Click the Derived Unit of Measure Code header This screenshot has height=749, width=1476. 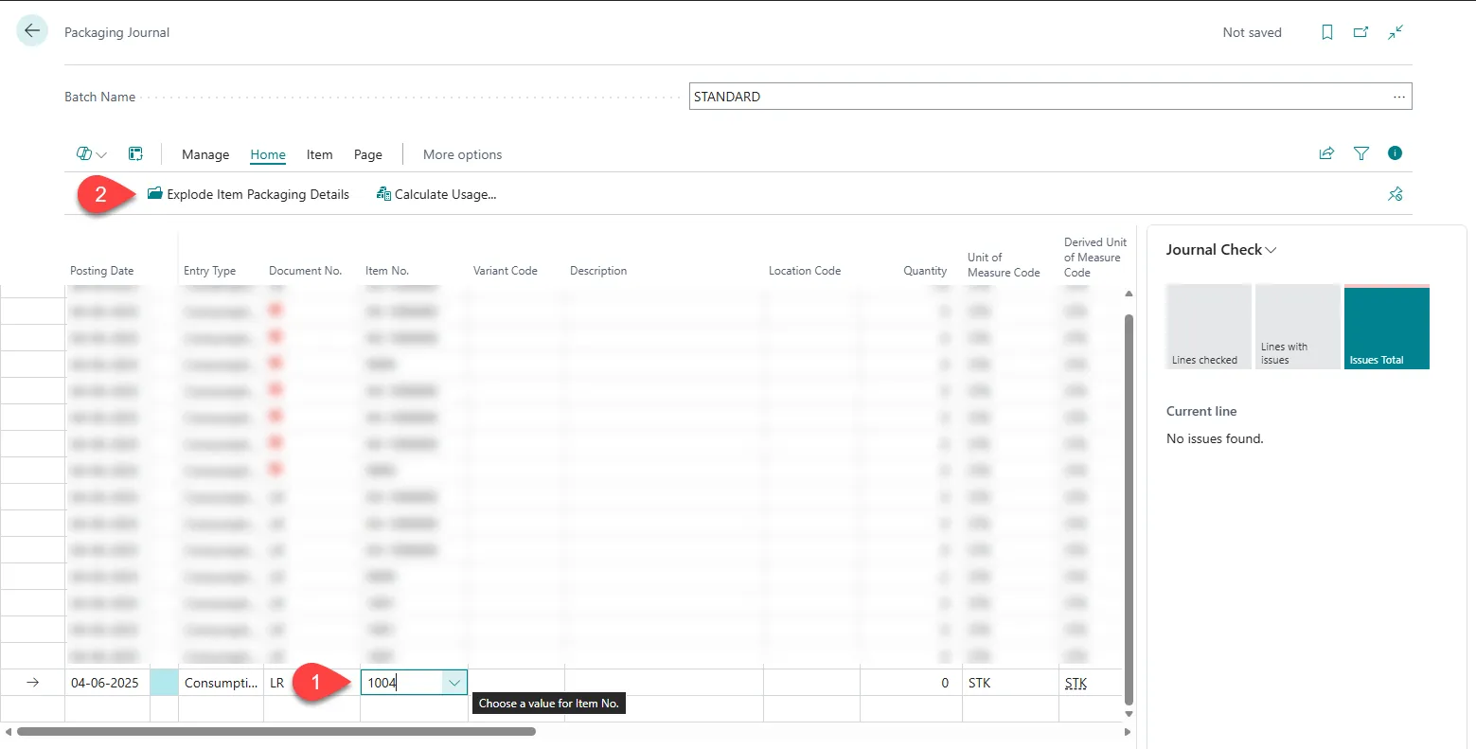(1095, 257)
